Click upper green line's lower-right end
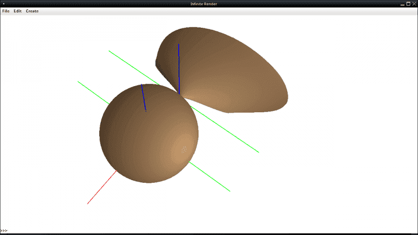This screenshot has width=418, height=235. coord(257,151)
